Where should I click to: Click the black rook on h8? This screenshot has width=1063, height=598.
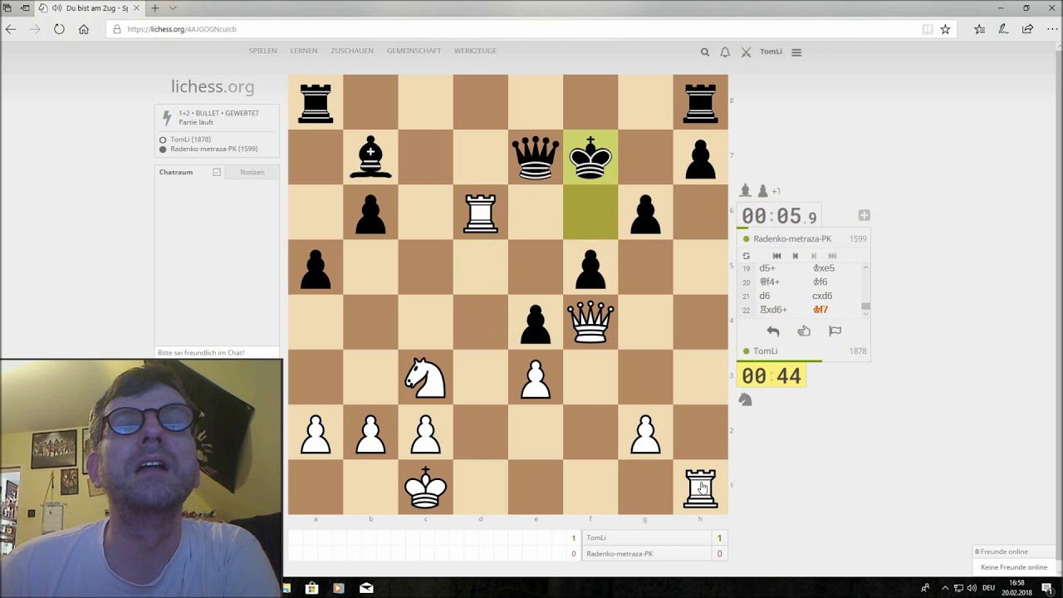(x=700, y=102)
